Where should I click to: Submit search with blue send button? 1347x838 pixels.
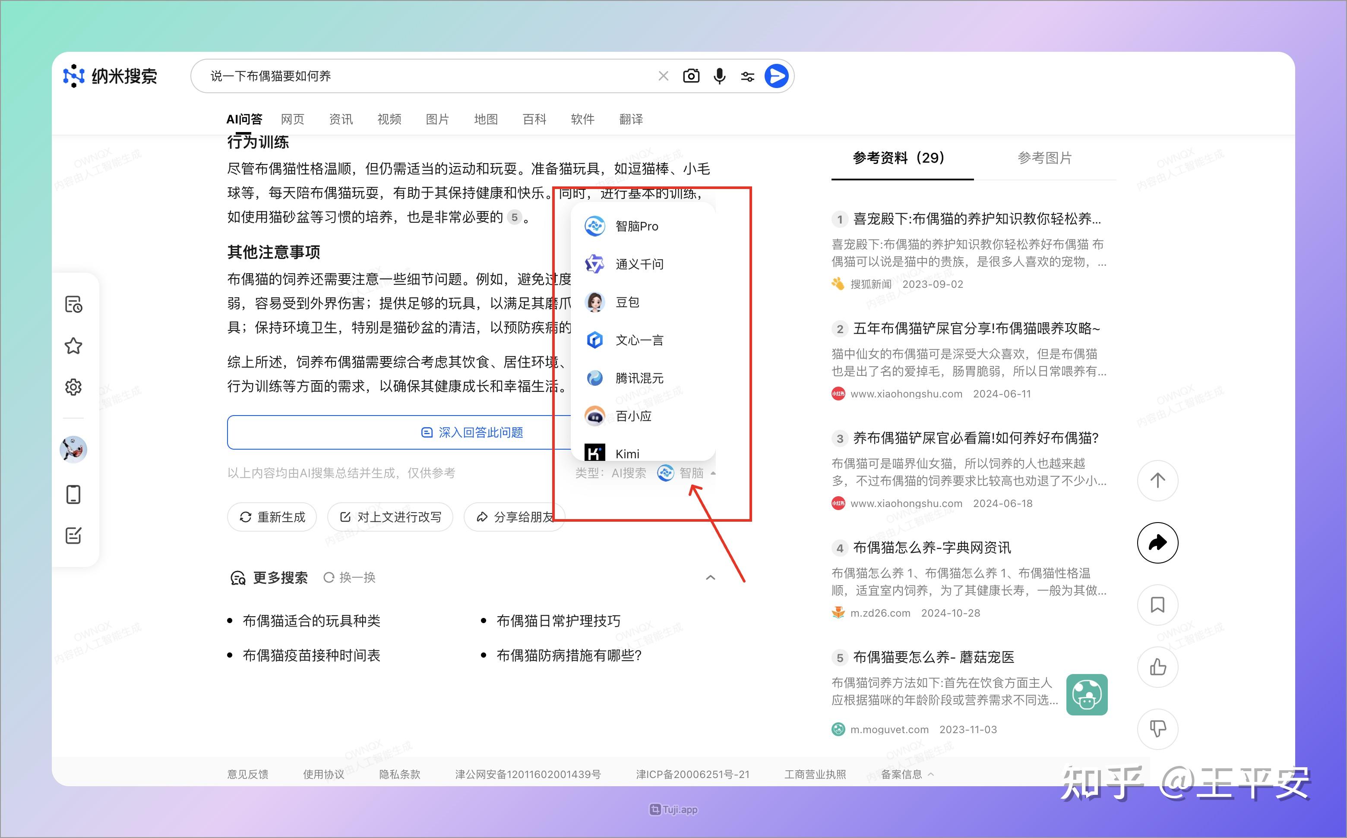(x=776, y=76)
